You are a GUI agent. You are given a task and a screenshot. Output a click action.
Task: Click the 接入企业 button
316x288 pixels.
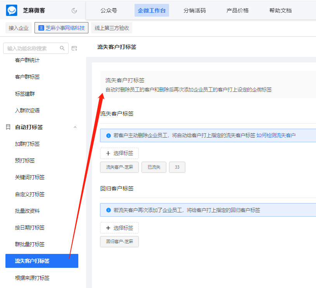click(19, 28)
